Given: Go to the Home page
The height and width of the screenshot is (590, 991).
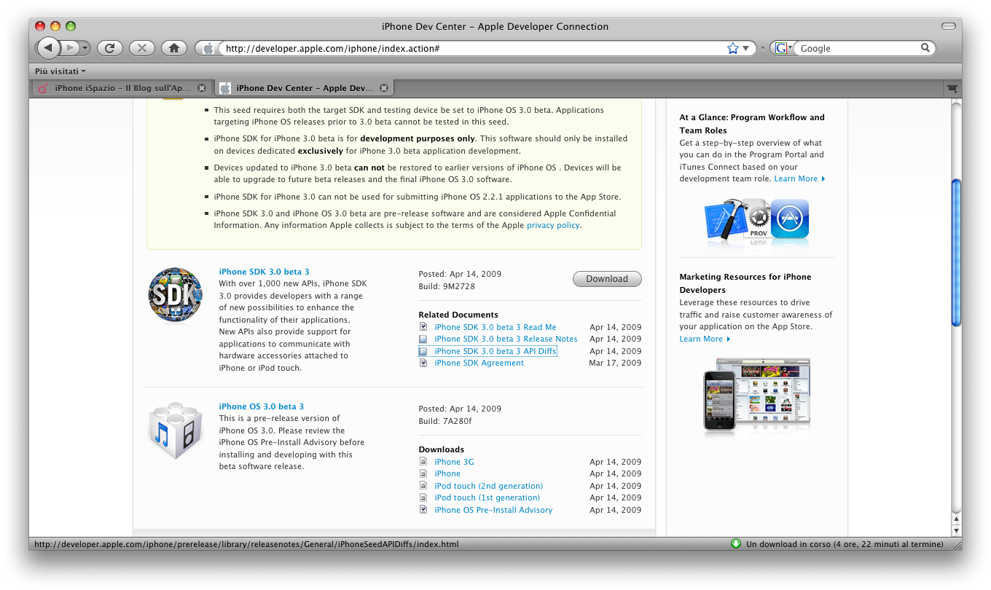Looking at the screenshot, I should tap(173, 48).
